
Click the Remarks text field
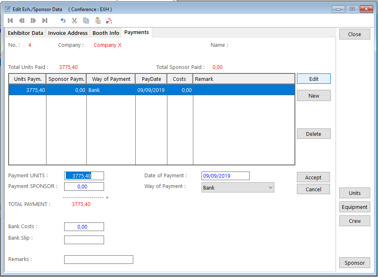(98, 259)
